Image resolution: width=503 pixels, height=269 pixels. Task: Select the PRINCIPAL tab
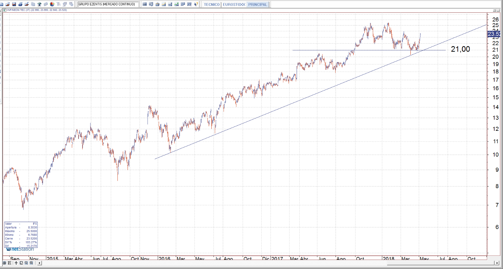pos(258,5)
